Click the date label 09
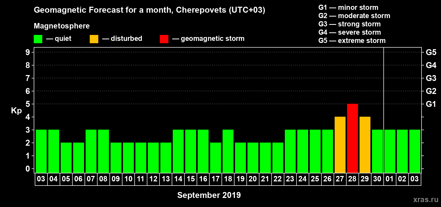Image resolution: width=441 pixels, height=207 pixels. pyautogui.click(x=116, y=179)
